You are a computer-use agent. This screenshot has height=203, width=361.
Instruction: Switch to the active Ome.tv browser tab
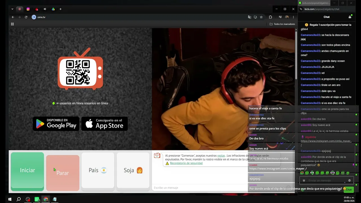coord(19,9)
